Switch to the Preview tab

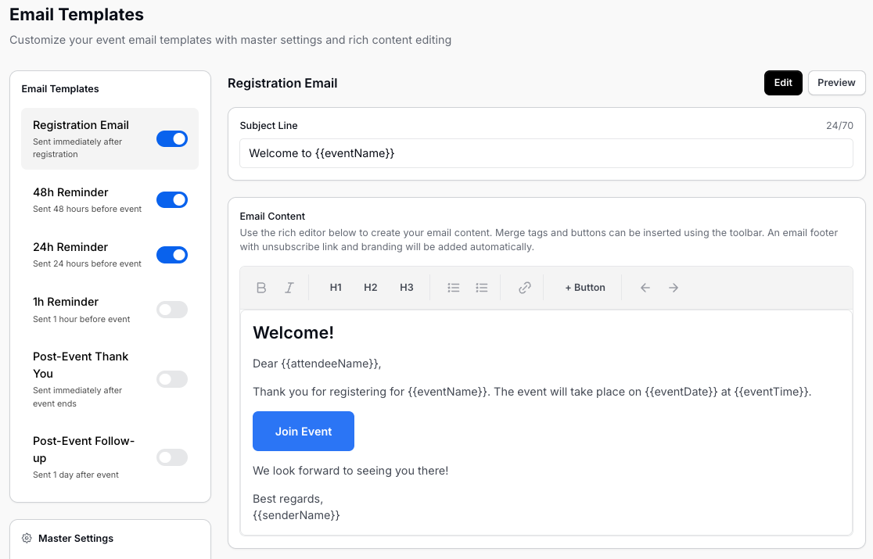[x=836, y=83]
